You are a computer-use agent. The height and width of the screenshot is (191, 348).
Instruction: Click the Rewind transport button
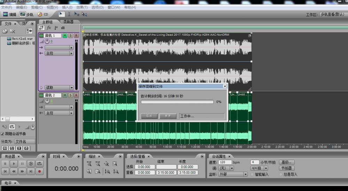(14, 171)
